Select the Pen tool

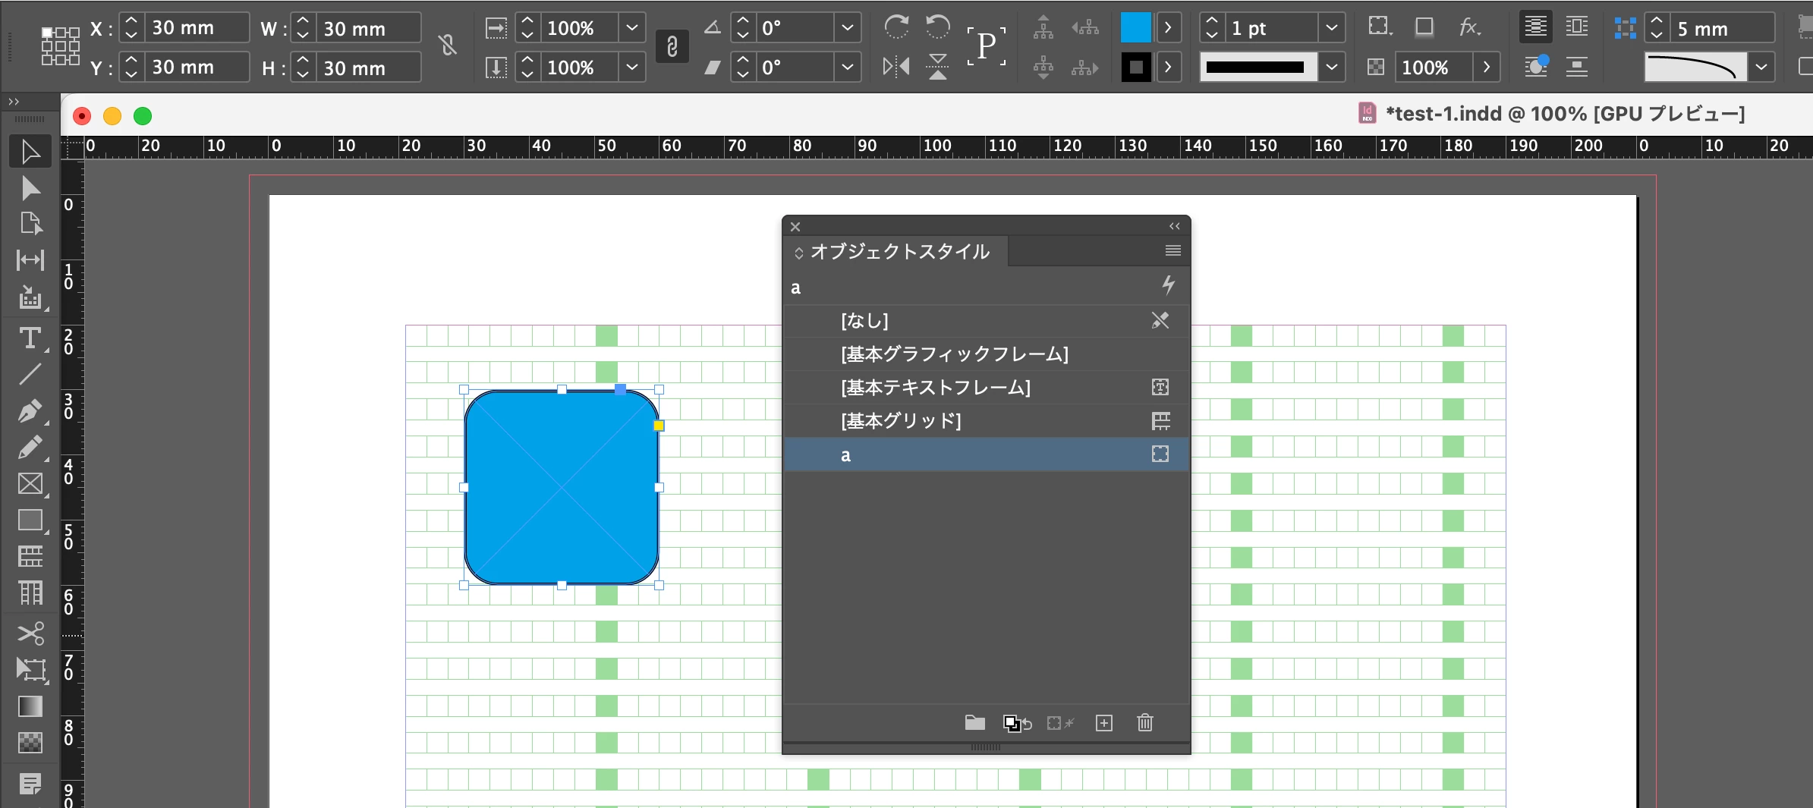click(30, 410)
